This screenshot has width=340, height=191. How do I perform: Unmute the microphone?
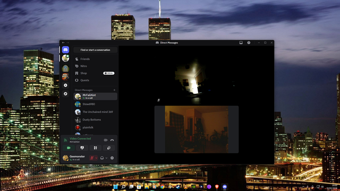point(92,158)
